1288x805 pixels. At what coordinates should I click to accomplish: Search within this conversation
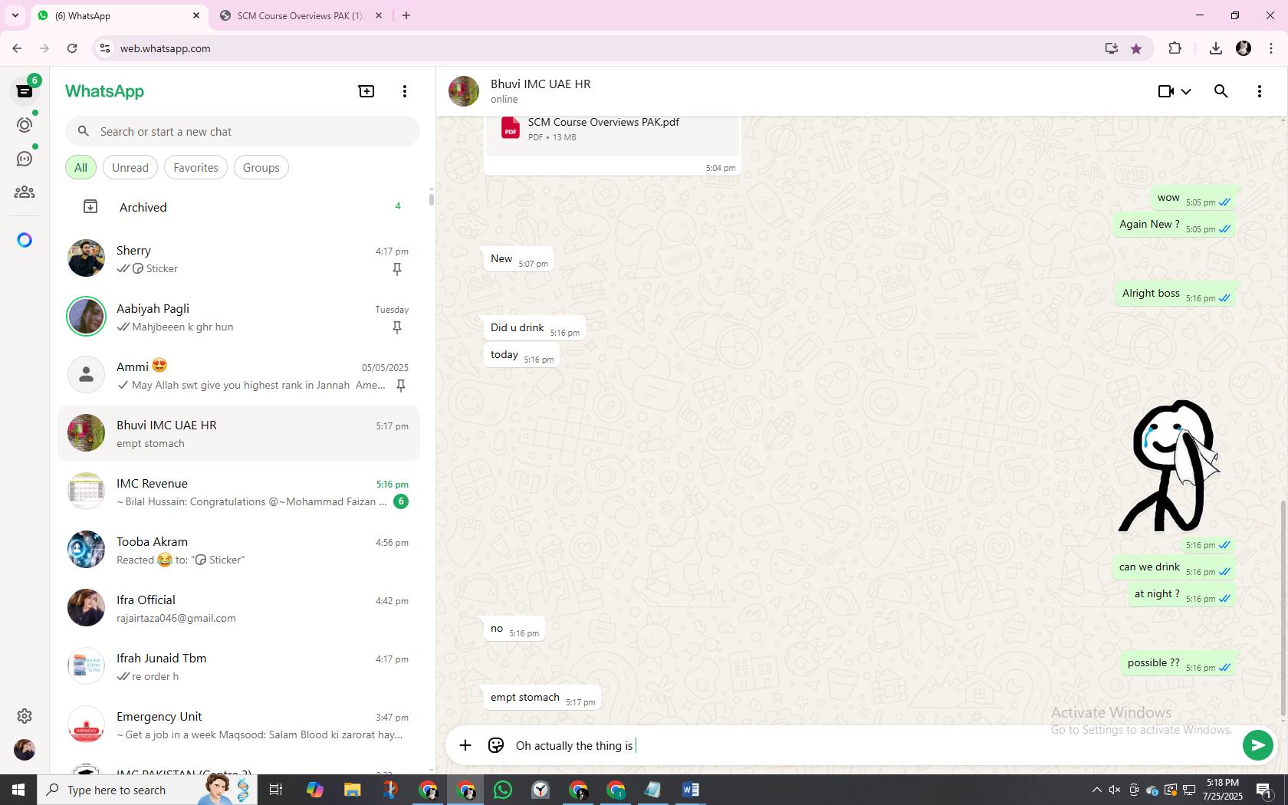click(1221, 91)
